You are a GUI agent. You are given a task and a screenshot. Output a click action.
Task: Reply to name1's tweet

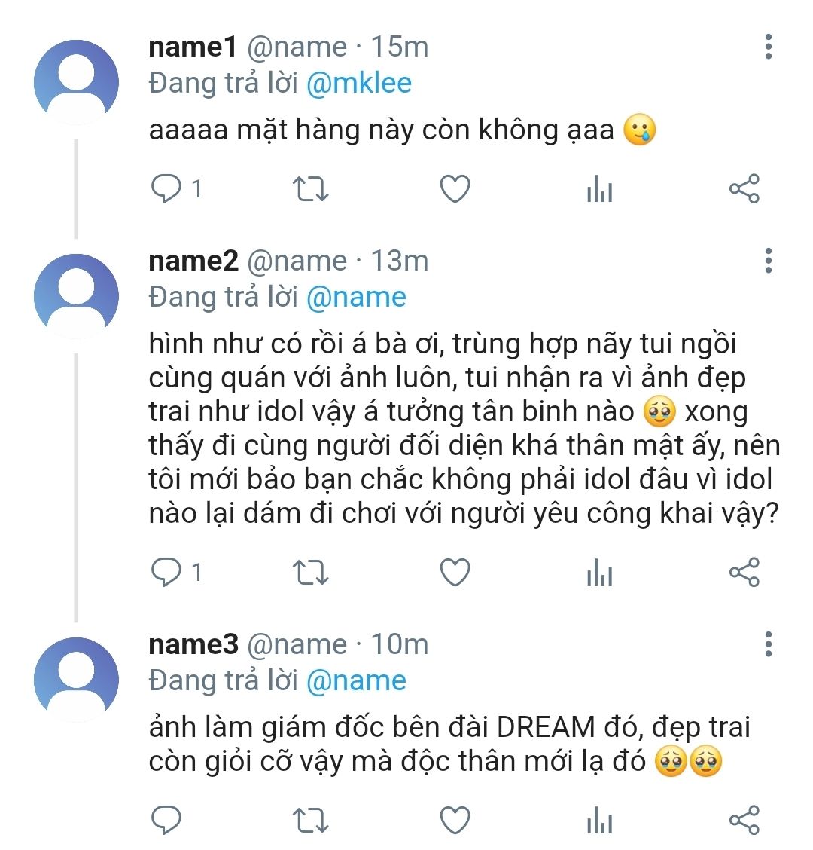coord(166,189)
